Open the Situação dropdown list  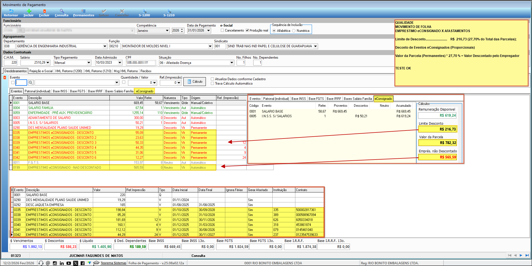click(x=232, y=63)
